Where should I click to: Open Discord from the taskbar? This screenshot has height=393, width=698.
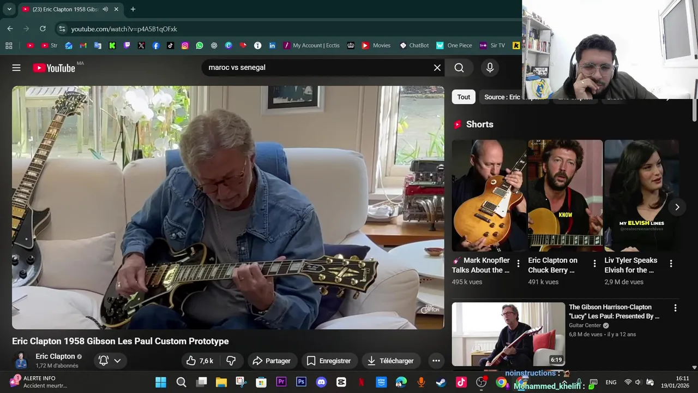point(321,382)
